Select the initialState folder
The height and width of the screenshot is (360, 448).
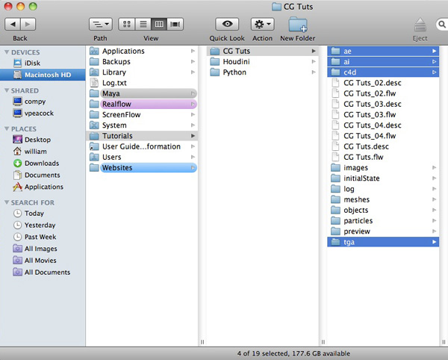[x=383, y=179]
